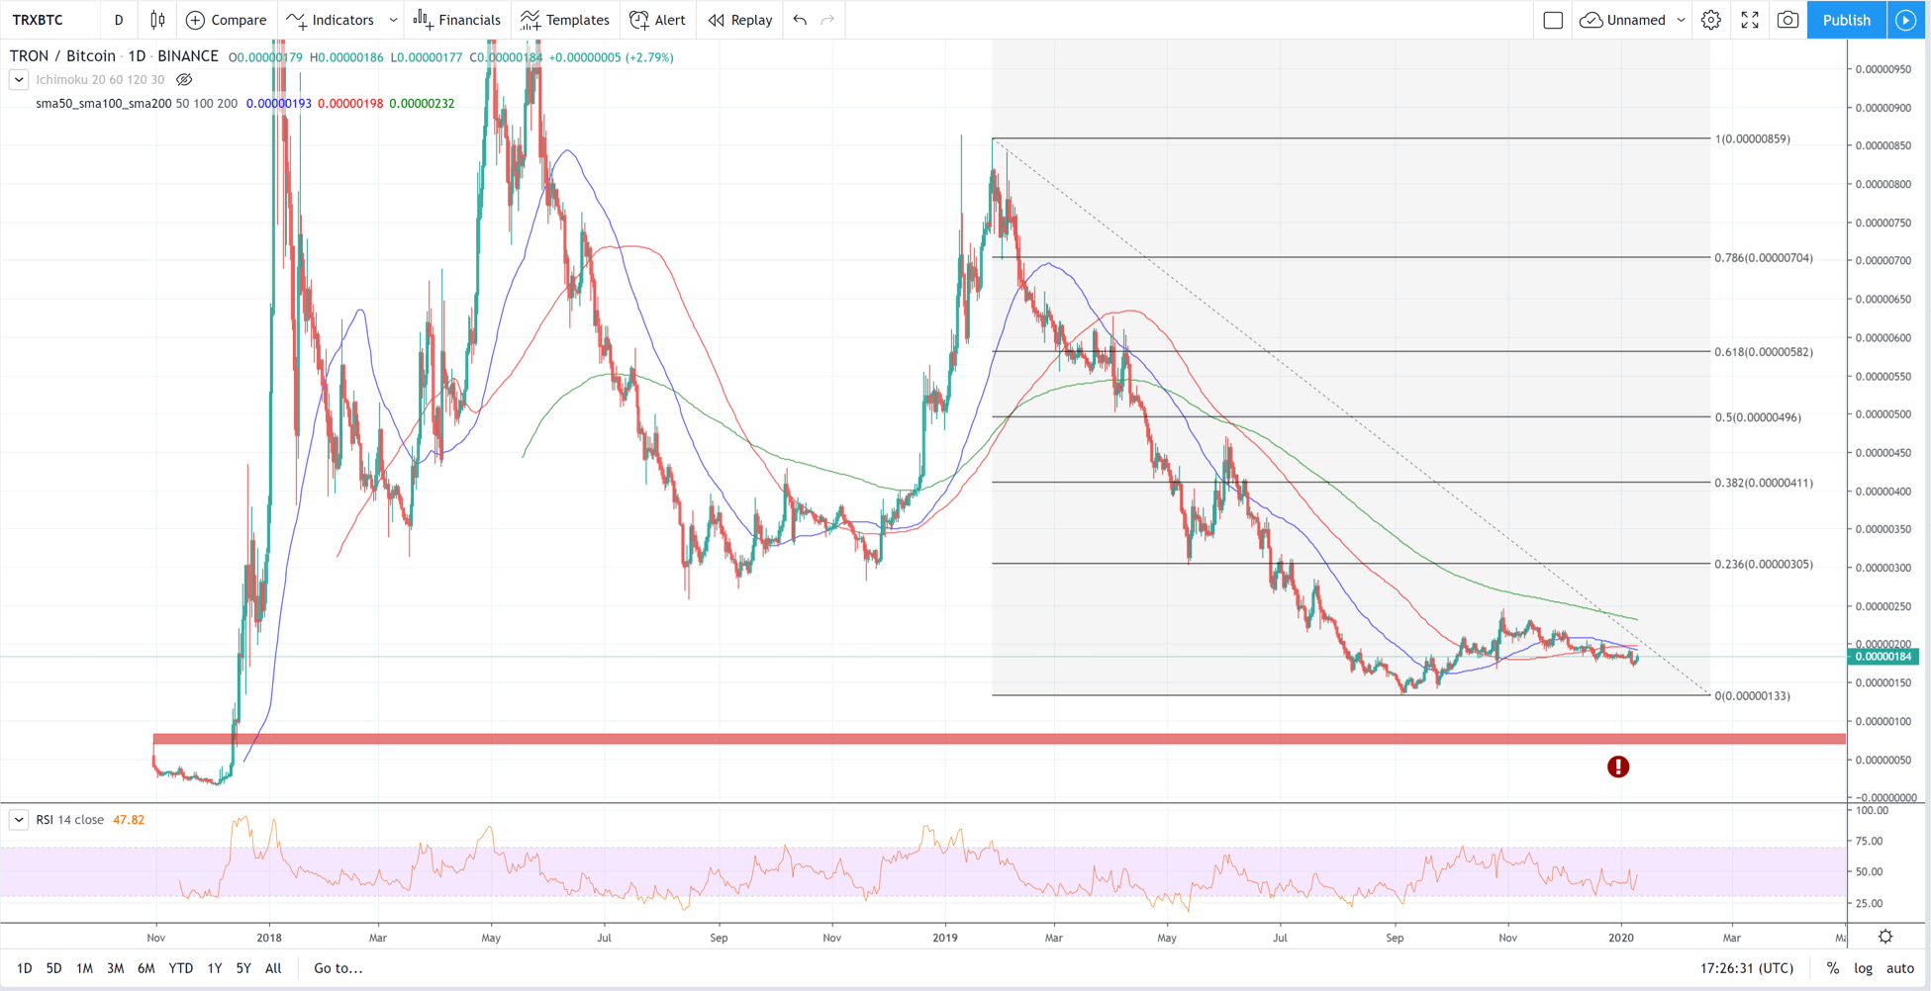
Task: Click the UTC time clock
Action: click(x=1747, y=968)
